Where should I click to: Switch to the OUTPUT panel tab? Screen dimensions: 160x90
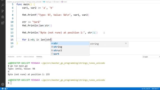(19, 57)
